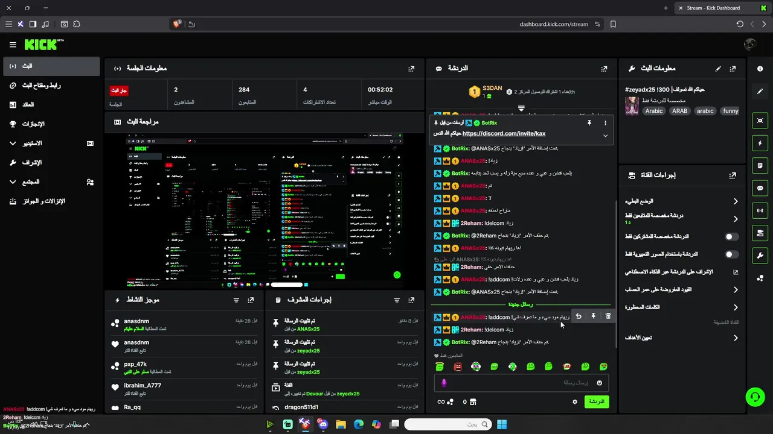
Task: Select Stream item in left sidebar
Action: click(51, 66)
